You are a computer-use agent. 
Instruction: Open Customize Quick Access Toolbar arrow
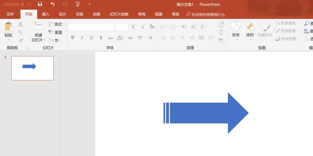(90, 4)
